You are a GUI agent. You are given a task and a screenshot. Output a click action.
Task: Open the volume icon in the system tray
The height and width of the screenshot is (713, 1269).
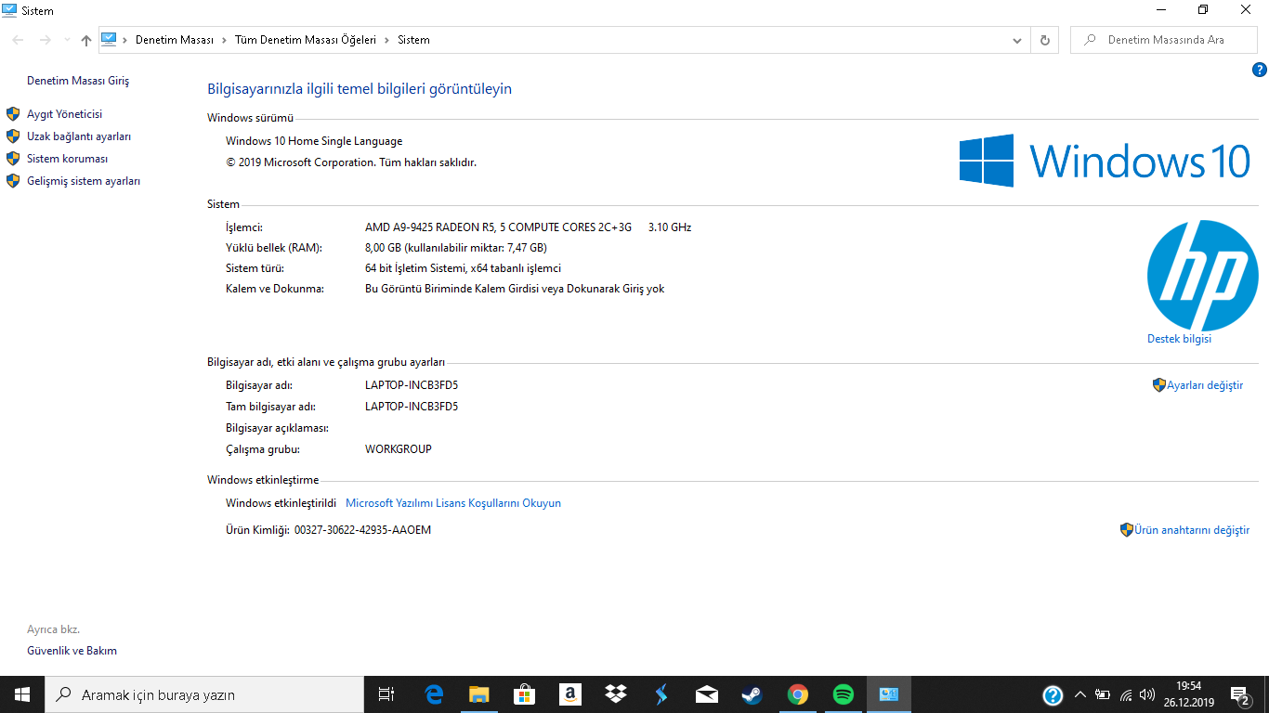coord(1147,694)
